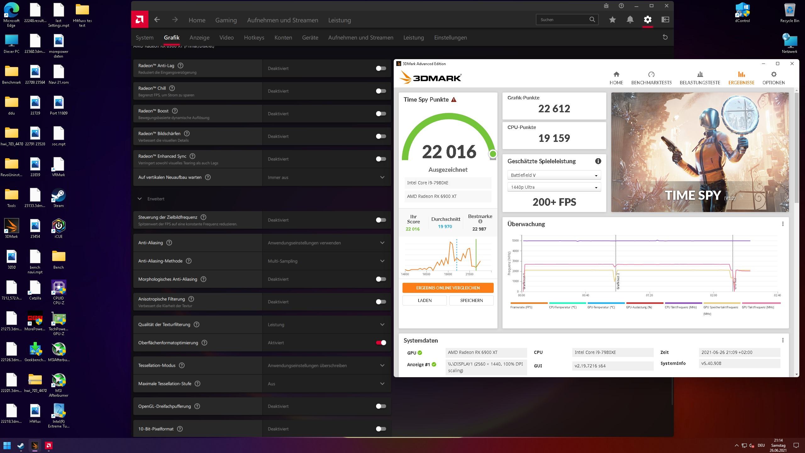Open the Hotkeys sub-tab

[254, 37]
